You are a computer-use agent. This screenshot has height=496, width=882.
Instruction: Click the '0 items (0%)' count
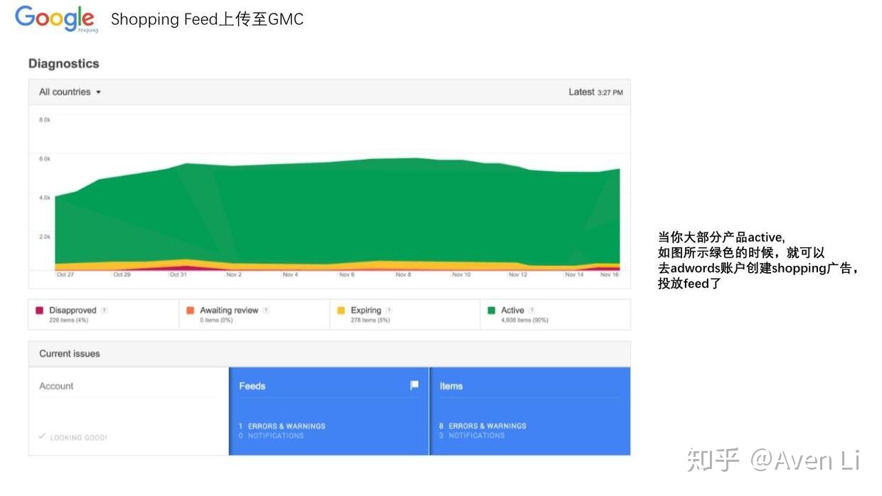(216, 320)
